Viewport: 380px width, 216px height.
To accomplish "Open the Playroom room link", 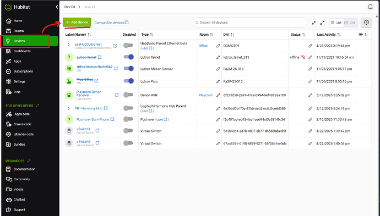I will (206, 95).
